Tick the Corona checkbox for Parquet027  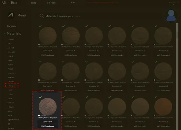pyautogui.click(x=85, y=80)
